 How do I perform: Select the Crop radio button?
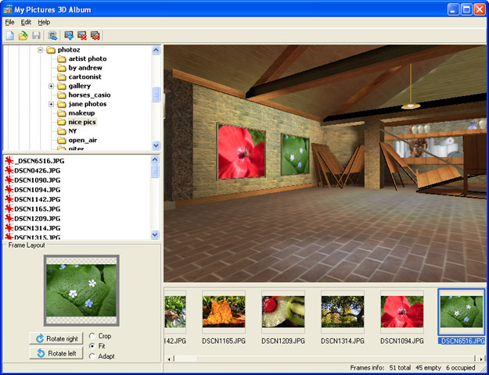[93, 336]
